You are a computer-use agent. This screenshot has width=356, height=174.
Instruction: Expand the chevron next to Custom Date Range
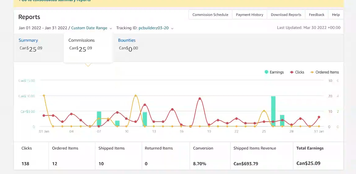[x=111, y=28]
